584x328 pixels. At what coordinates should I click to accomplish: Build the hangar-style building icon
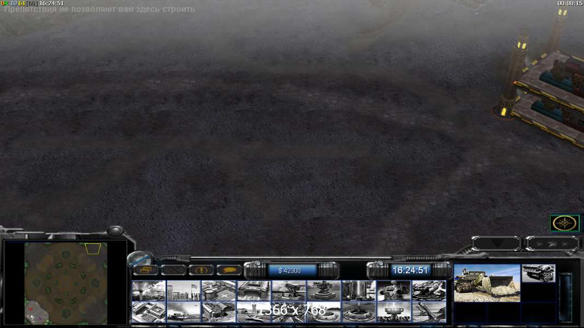[x=218, y=312]
